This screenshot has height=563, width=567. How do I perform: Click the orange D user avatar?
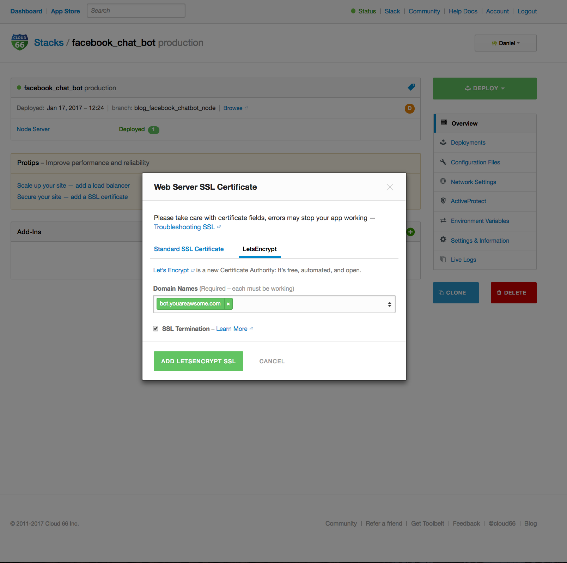coord(409,108)
